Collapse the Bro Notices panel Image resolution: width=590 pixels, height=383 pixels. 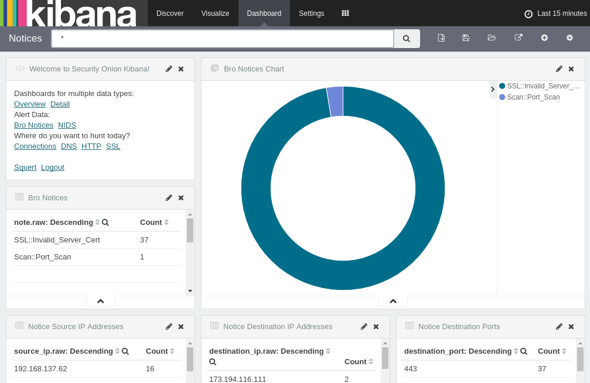coord(100,300)
